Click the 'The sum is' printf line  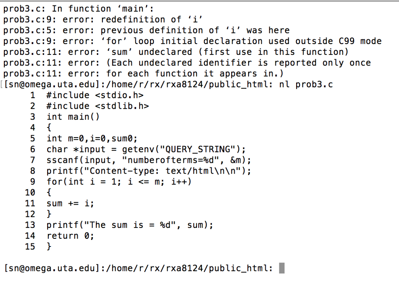point(130,225)
